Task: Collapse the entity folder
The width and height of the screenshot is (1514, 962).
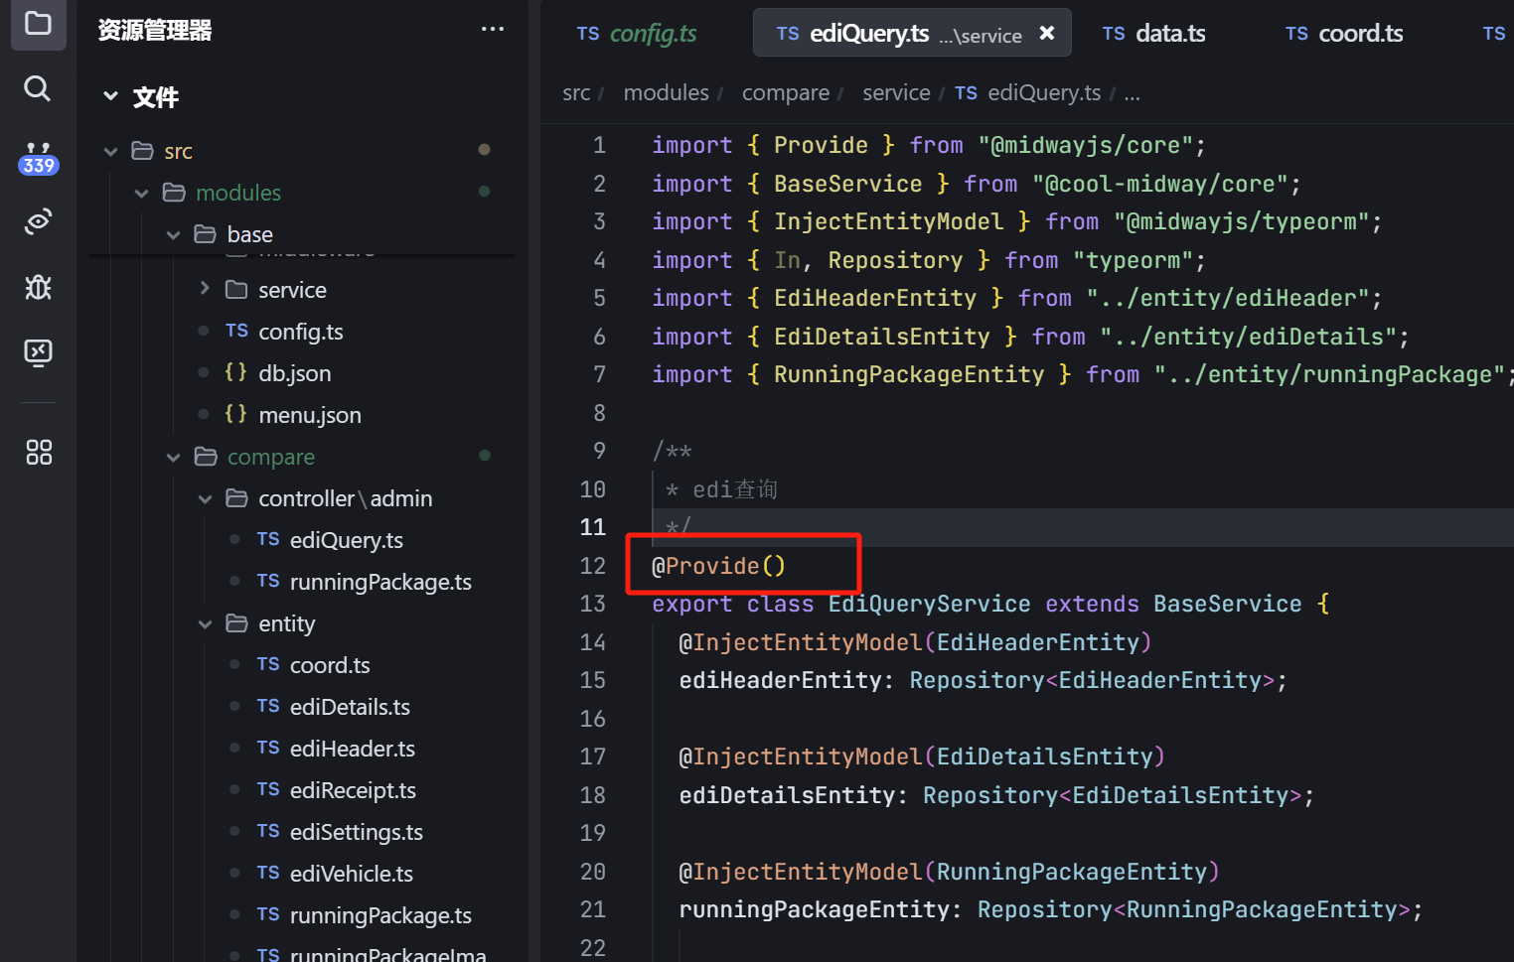Action: 206,623
